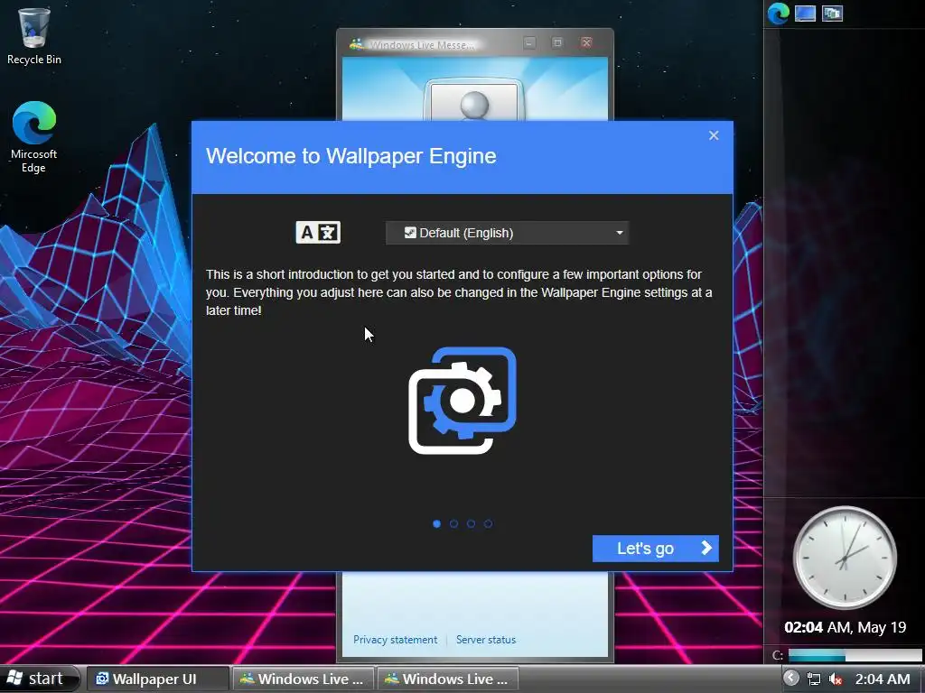Click the monitor icon in top sidebar

pyautogui.click(x=805, y=13)
